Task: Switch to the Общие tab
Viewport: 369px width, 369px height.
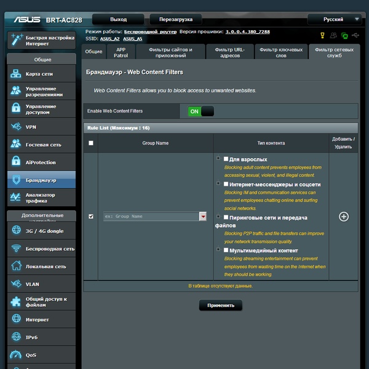Action: pyautogui.click(x=93, y=52)
